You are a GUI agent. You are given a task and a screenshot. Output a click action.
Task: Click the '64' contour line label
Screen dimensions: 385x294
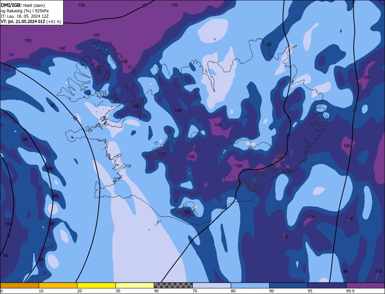coord(8,237)
